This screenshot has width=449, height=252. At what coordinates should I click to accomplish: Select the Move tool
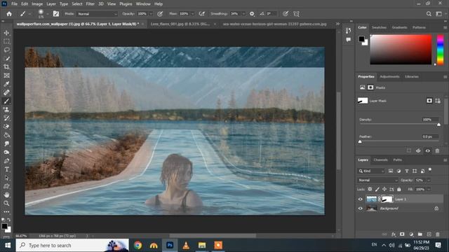coord(6,33)
